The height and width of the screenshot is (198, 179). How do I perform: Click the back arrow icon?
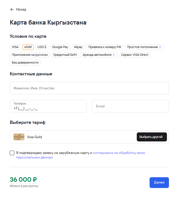[x=12, y=10]
